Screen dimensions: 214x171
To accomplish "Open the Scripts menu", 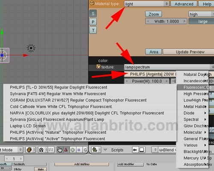I will click(x=117, y=150).
